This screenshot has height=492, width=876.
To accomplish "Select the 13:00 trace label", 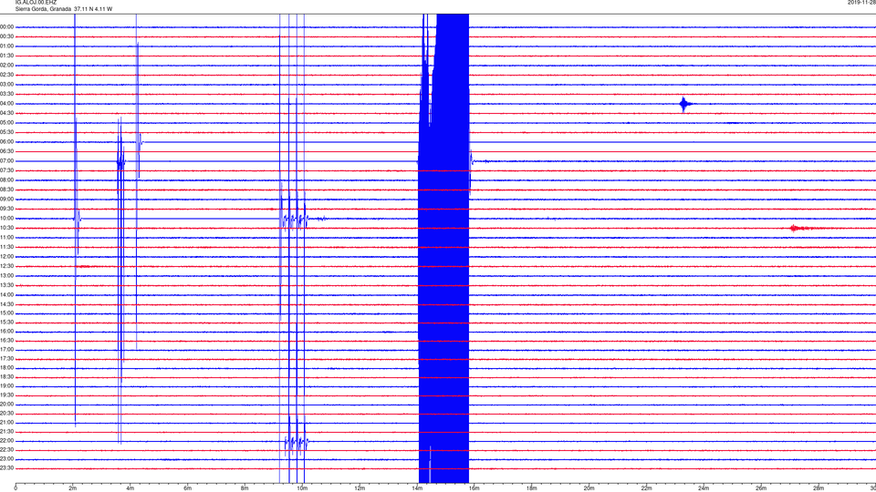I will point(6,275).
